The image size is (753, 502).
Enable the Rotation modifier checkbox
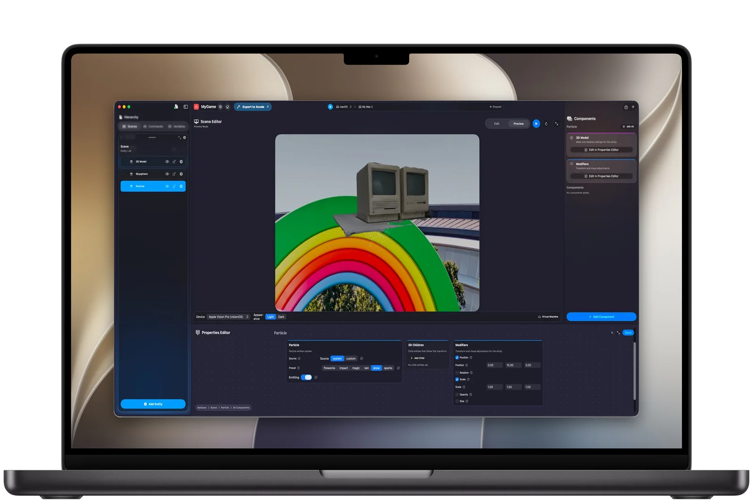457,373
